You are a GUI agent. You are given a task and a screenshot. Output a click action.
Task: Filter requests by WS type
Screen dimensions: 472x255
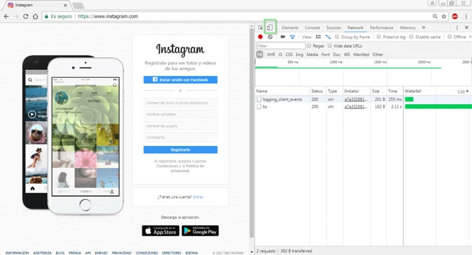pos(347,54)
